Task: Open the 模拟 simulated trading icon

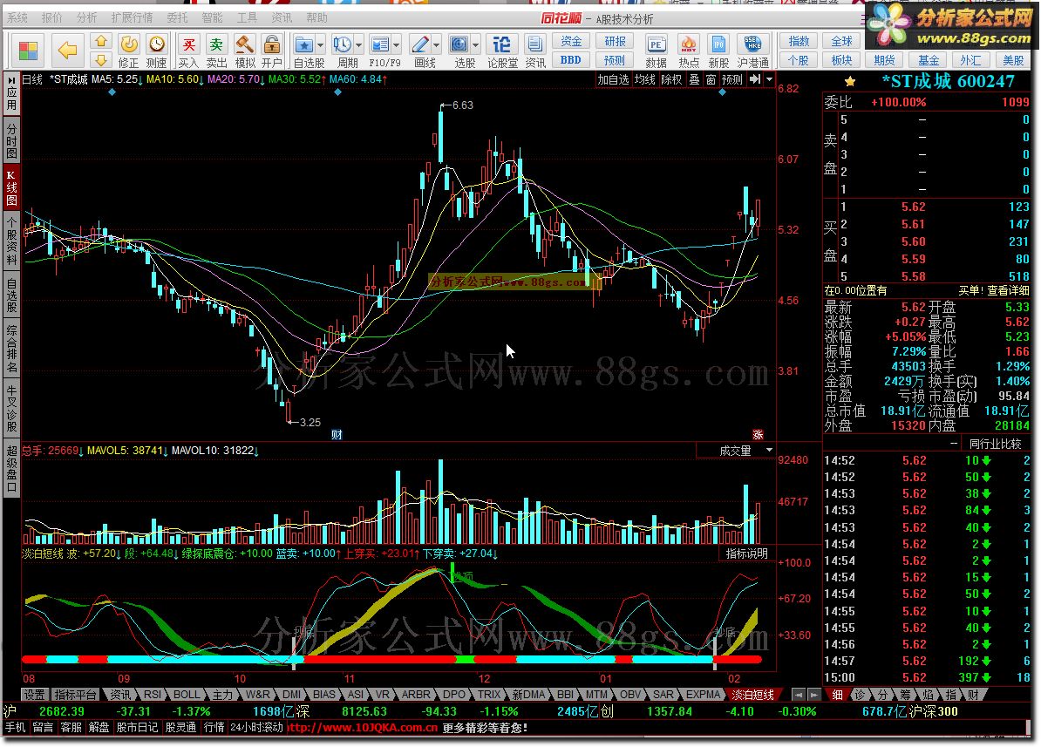Action: (x=245, y=51)
